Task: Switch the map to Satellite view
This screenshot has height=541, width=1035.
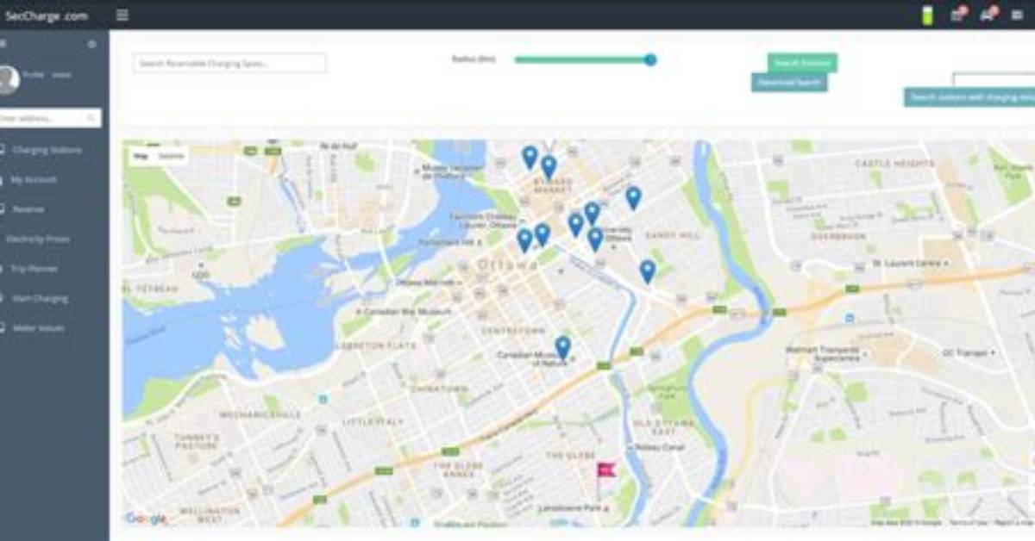Action: [171, 156]
